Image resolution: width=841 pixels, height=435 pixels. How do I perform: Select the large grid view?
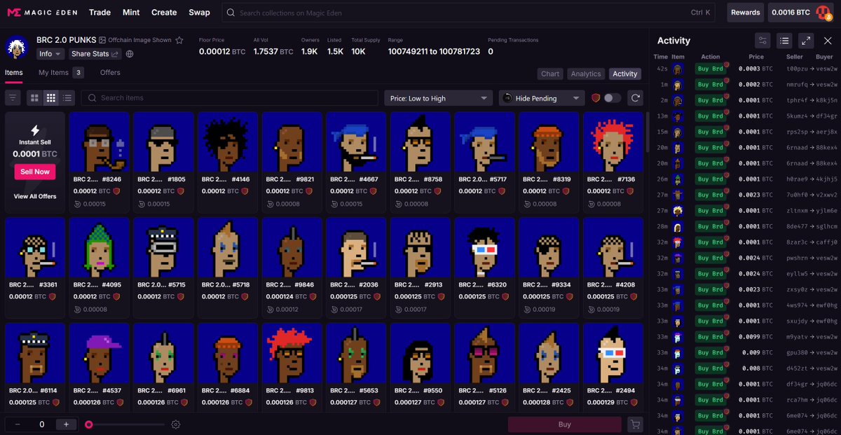(x=34, y=98)
